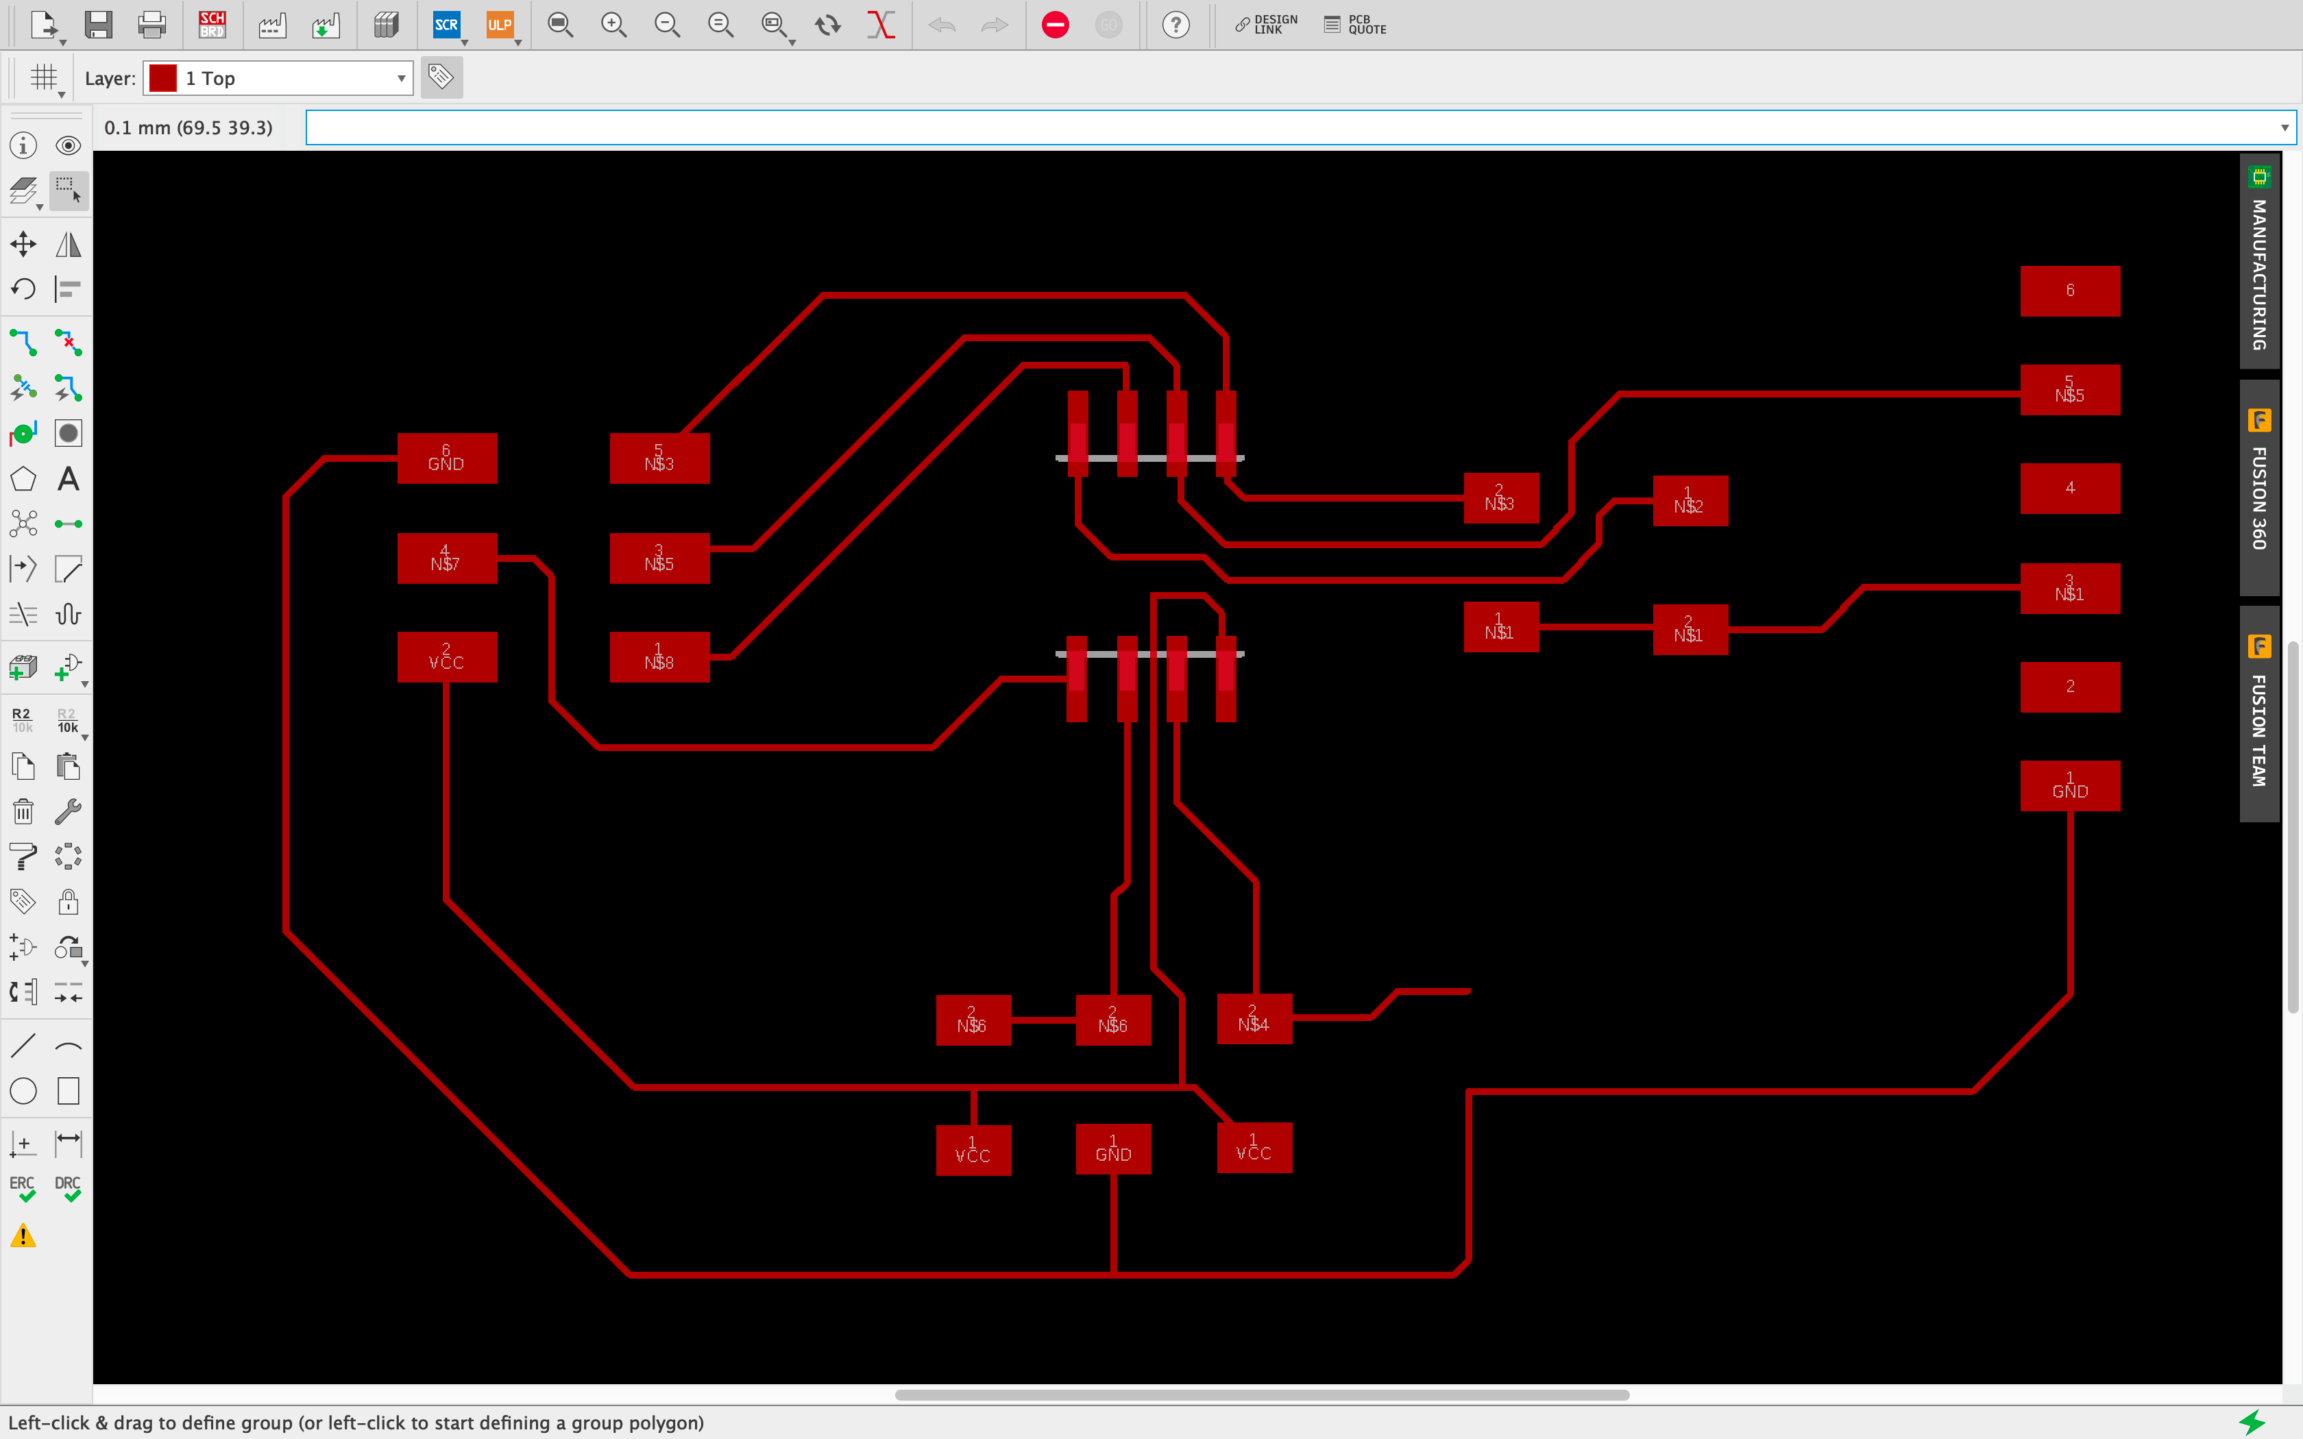Image resolution: width=2303 pixels, height=1439 pixels.
Task: Expand the command line history dropdown
Action: point(2284,127)
